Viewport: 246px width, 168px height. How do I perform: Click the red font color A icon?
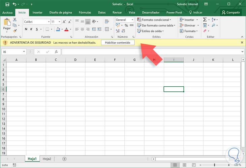pyautogui.click(x=66, y=29)
